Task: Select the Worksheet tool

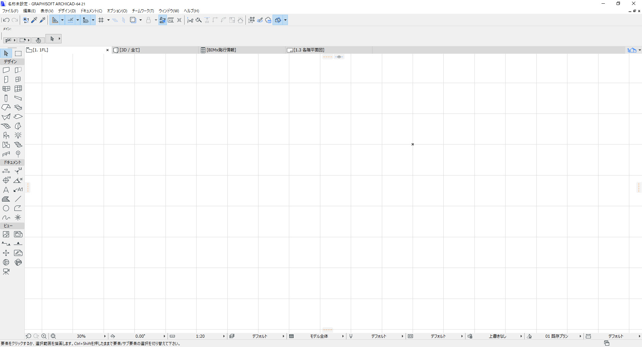Action: 18,253
